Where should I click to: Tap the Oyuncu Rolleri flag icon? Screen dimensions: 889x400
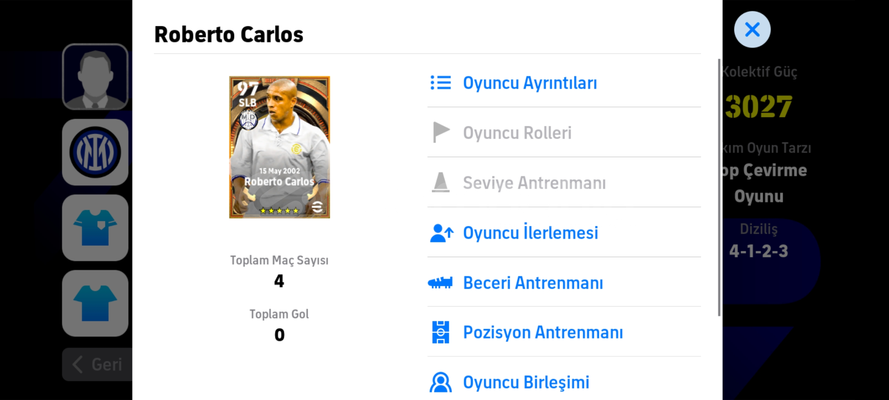click(441, 132)
